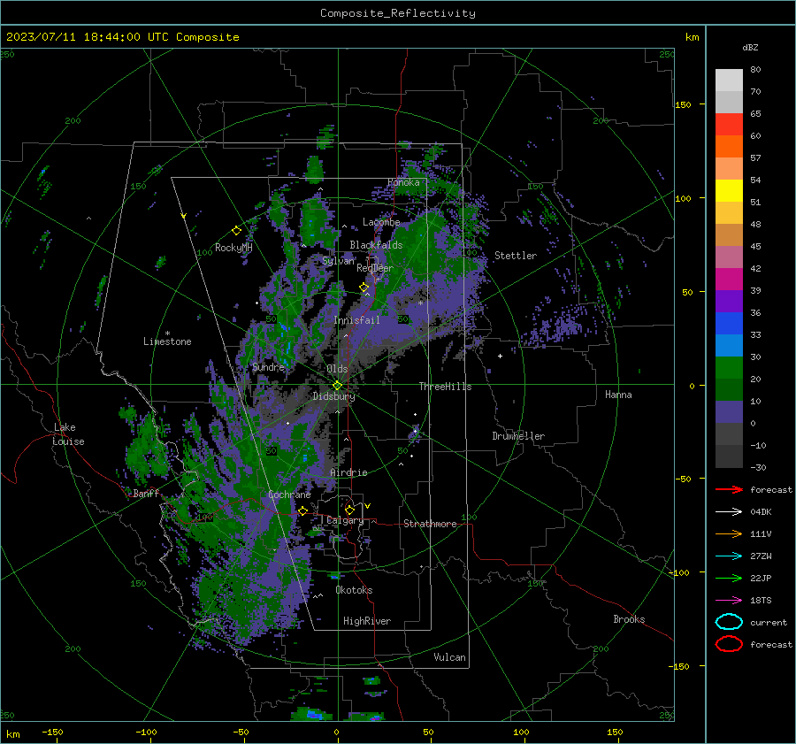The width and height of the screenshot is (796, 744).
Task: Click the Didsbury label on the map
Action: [333, 396]
